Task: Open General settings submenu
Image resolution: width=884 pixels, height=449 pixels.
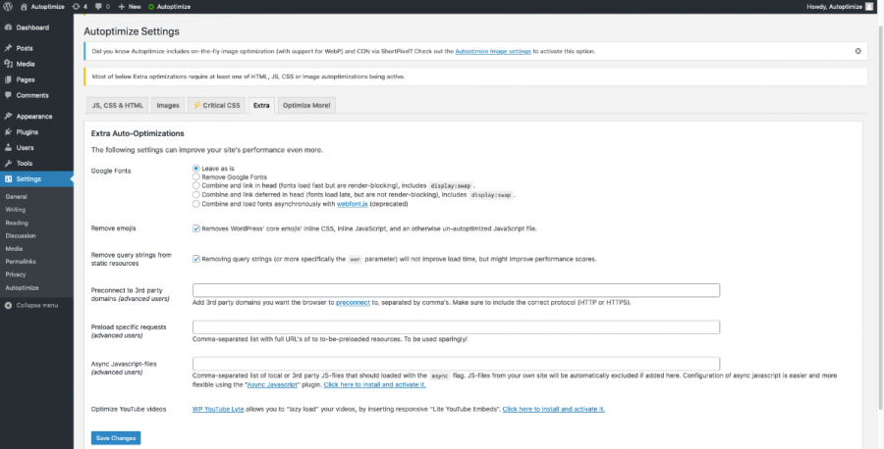Action: click(x=17, y=197)
